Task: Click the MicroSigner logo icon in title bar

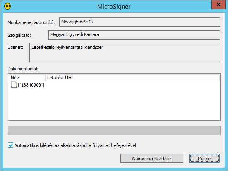Action: (x=7, y=6)
